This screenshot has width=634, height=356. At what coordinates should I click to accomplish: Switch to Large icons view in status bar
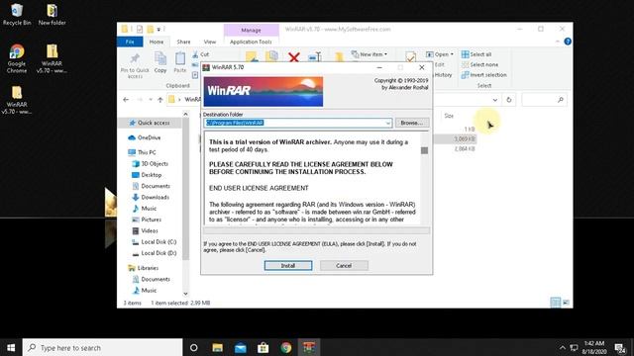(x=566, y=303)
